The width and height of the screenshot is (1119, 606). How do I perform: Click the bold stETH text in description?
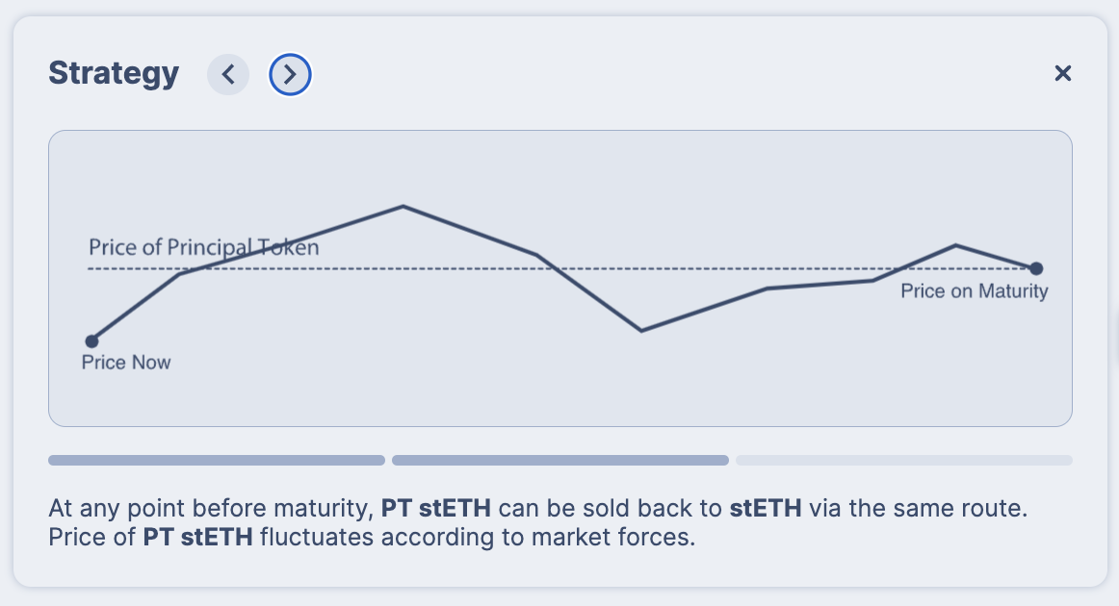[x=765, y=508]
